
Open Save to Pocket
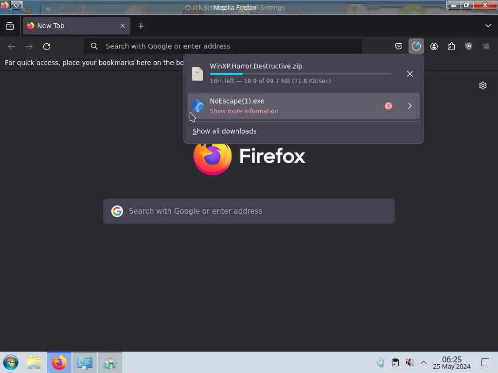click(x=399, y=46)
